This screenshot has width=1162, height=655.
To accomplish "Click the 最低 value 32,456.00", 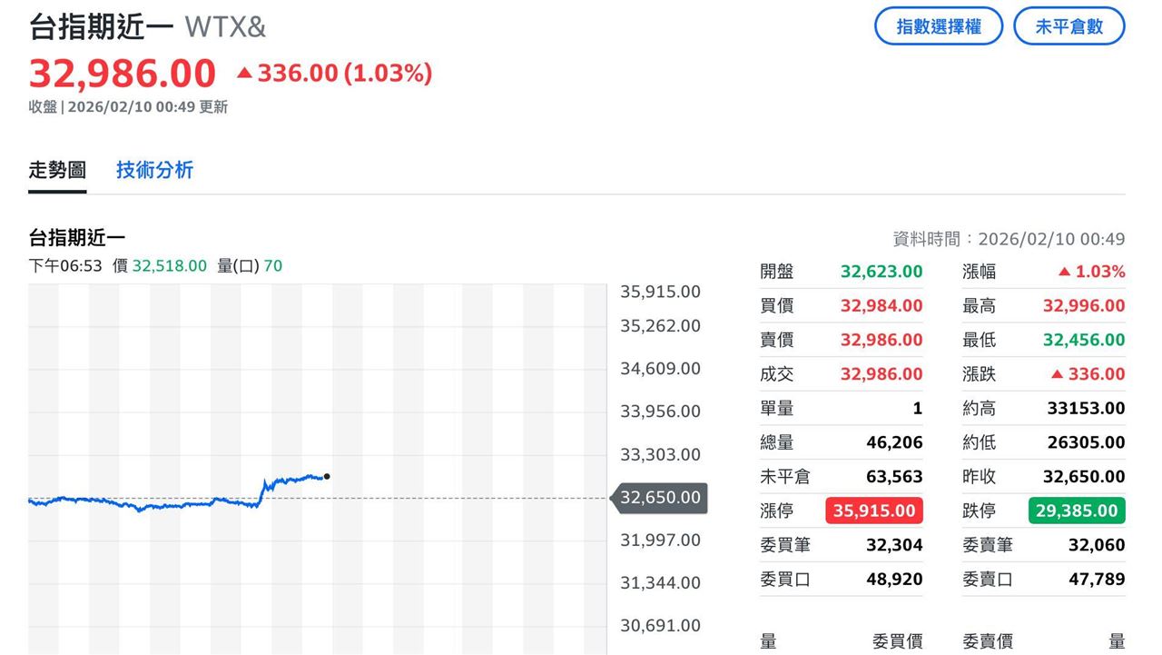I will (x=1083, y=340).
